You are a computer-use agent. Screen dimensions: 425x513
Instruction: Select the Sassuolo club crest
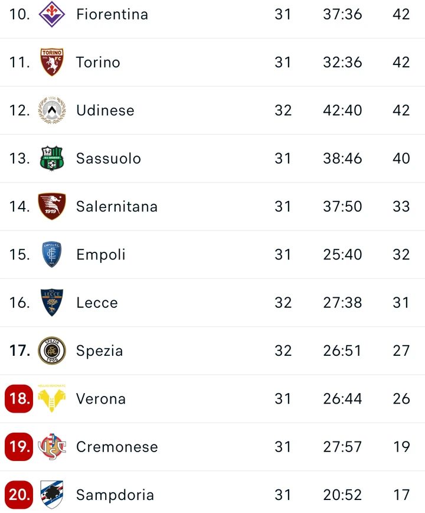click(x=52, y=158)
